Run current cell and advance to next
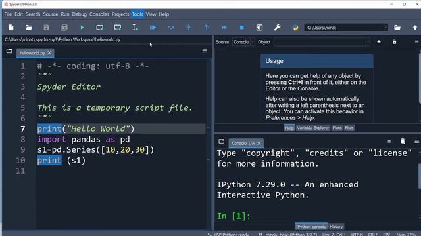The width and height of the screenshot is (421, 236). pyautogui.click(x=117, y=28)
